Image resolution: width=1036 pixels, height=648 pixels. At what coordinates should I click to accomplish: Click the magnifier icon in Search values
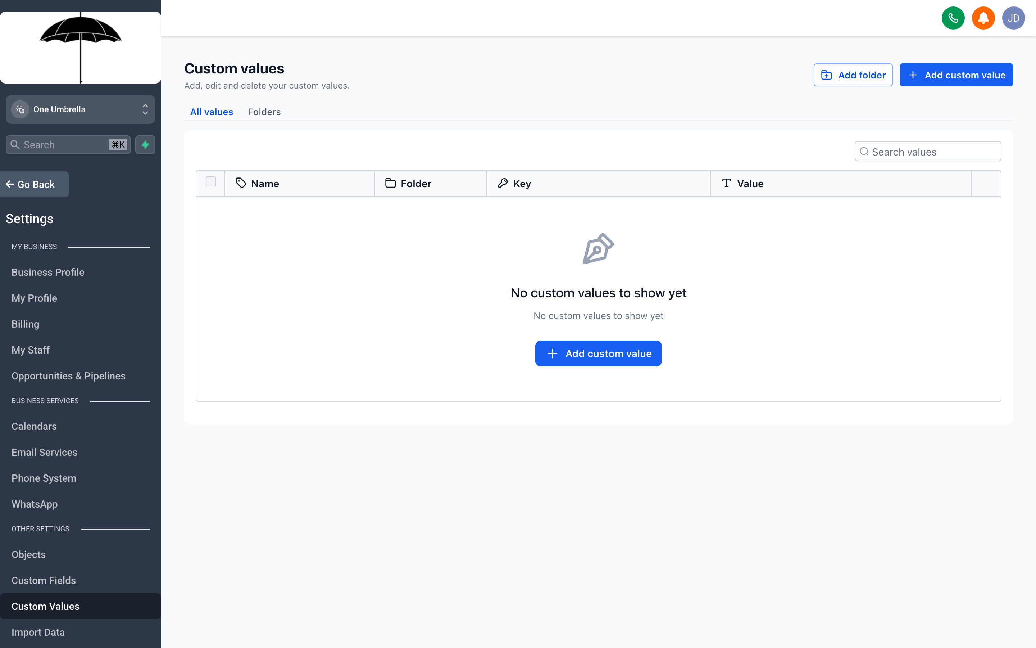(864, 152)
